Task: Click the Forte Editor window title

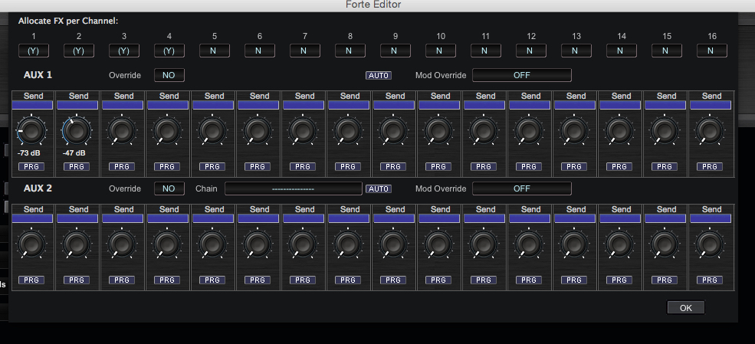Action: tap(373, 5)
